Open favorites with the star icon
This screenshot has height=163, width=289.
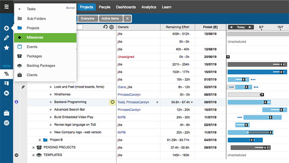pos(7,48)
